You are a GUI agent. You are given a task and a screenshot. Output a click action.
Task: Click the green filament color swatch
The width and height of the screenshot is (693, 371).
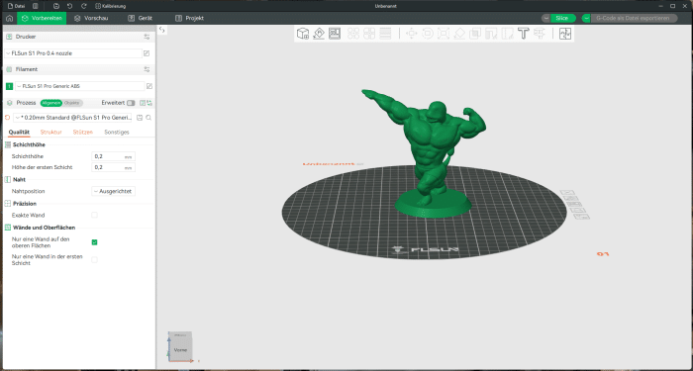9,86
